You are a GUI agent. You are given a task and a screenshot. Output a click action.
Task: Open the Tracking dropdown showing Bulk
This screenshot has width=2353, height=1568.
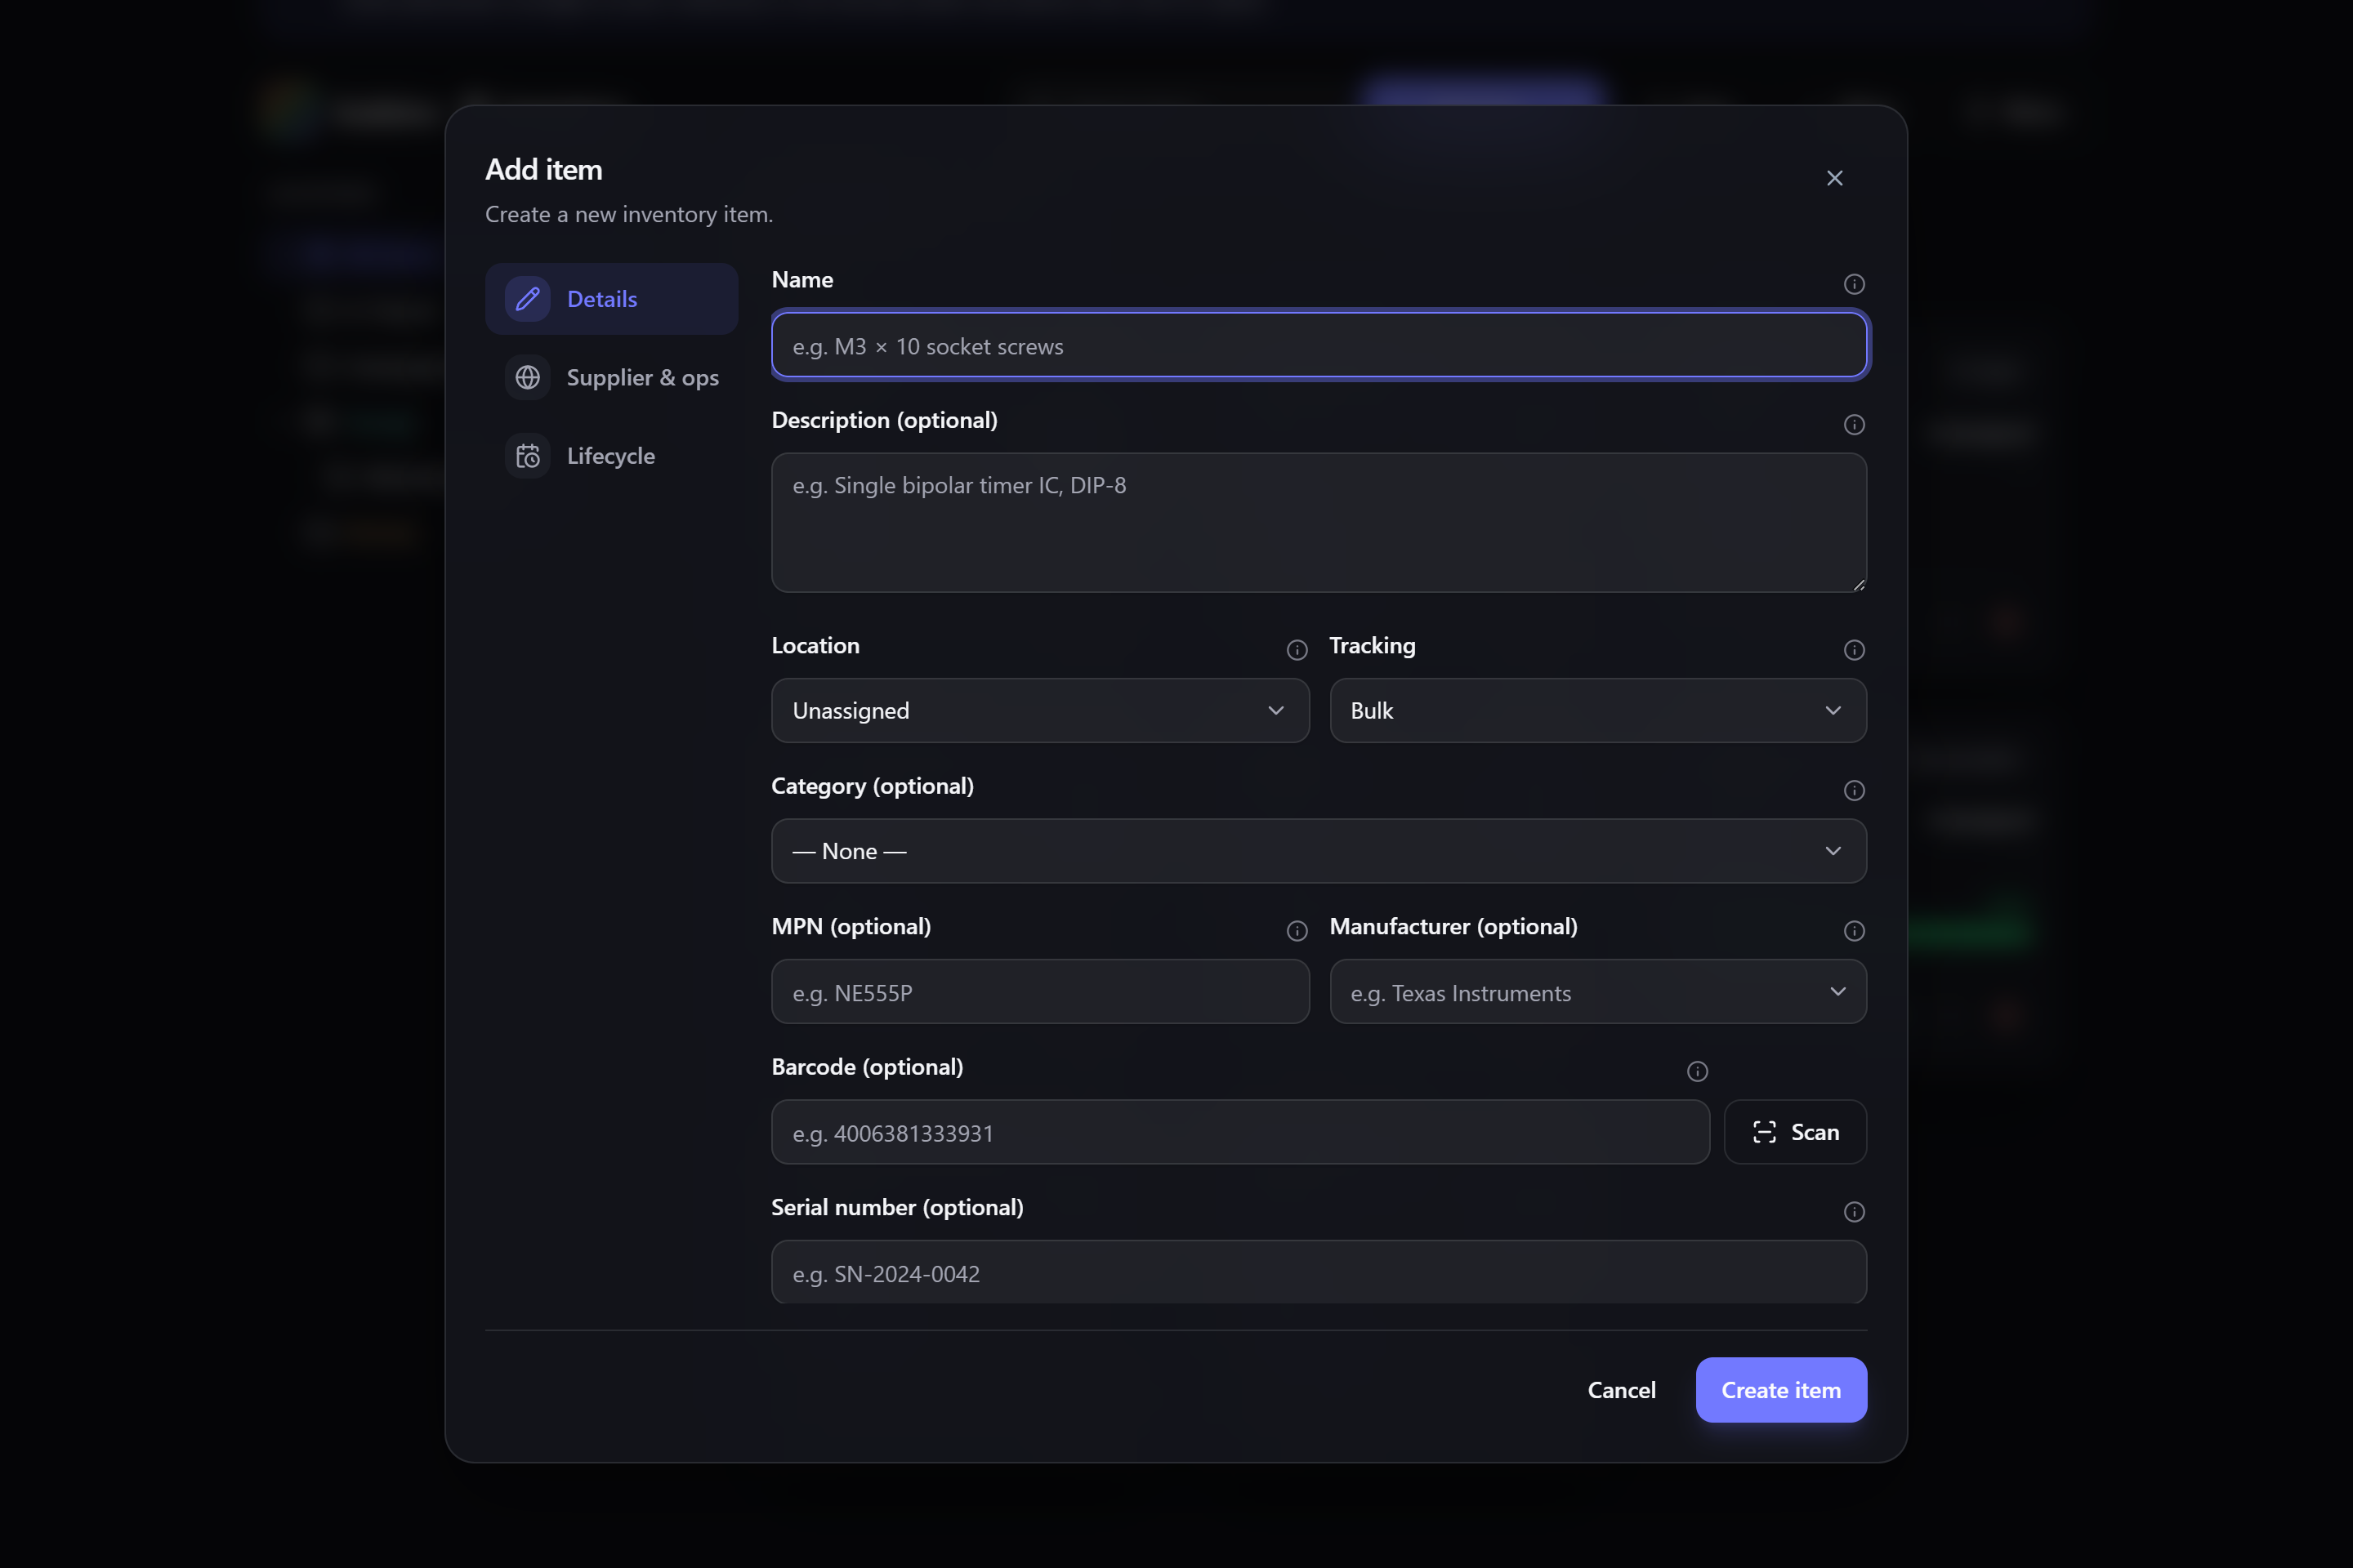[x=1598, y=711]
